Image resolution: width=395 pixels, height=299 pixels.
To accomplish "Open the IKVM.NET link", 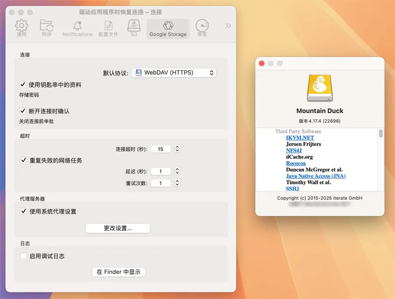I will pyautogui.click(x=300, y=138).
